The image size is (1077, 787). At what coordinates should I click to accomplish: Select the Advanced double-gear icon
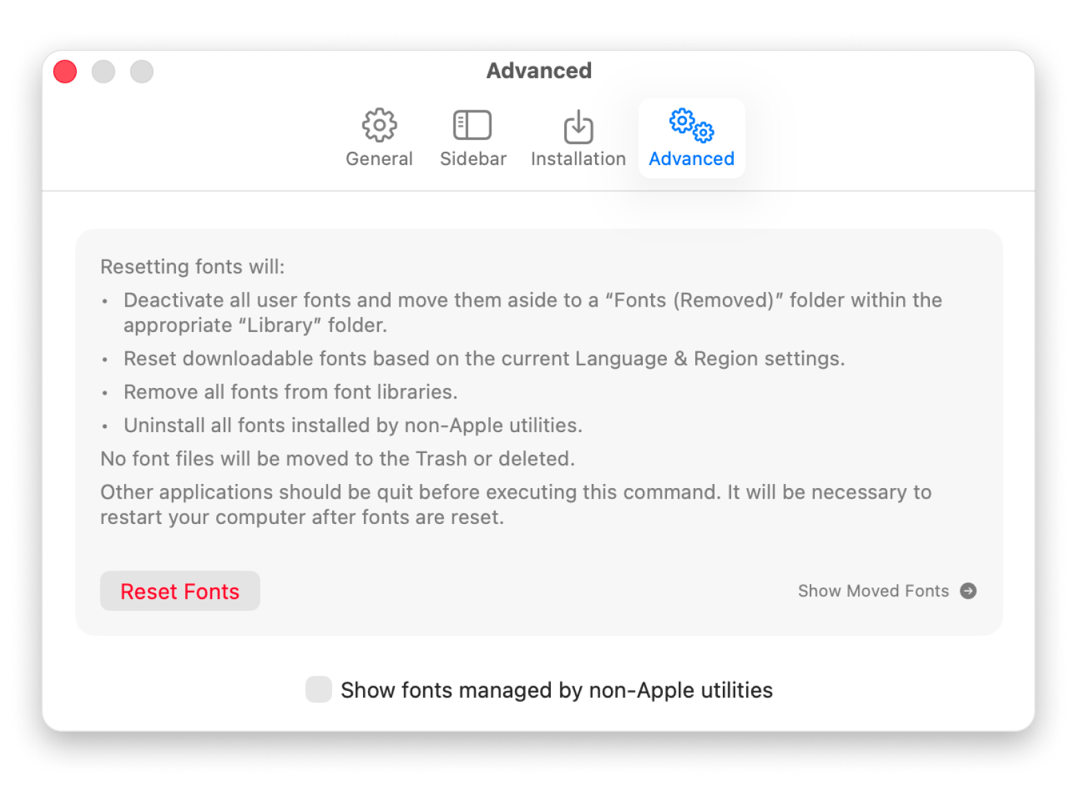tap(690, 126)
